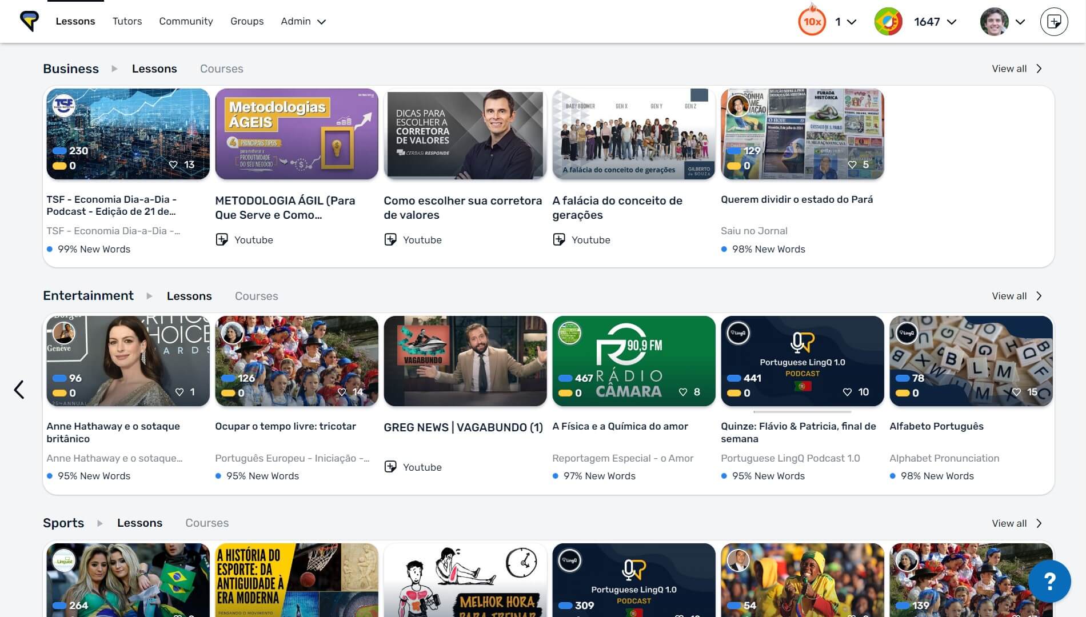Open the Tutors nav tab
This screenshot has width=1086, height=617.
[x=127, y=21]
